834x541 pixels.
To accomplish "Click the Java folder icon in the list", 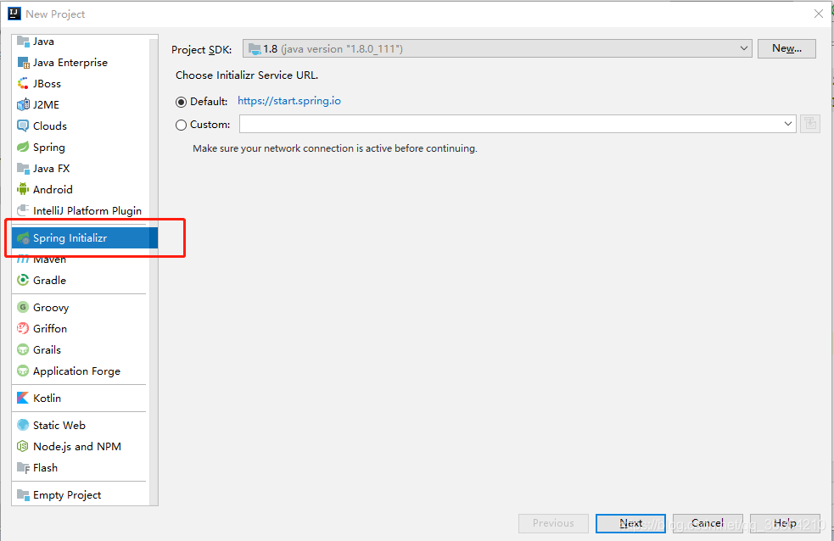I will pyautogui.click(x=23, y=41).
